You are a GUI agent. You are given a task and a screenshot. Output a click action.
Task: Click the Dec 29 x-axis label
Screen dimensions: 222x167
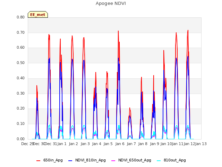coord(27,144)
